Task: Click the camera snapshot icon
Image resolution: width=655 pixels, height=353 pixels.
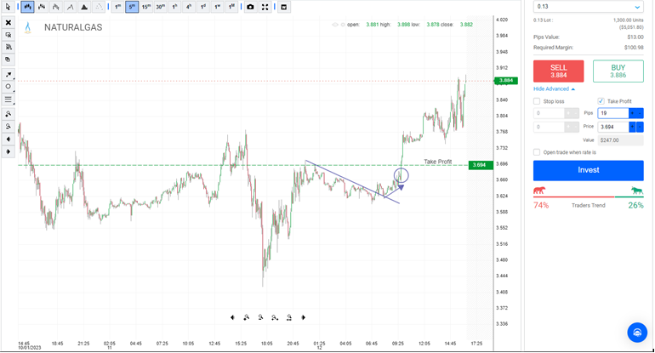Action: 250,7
